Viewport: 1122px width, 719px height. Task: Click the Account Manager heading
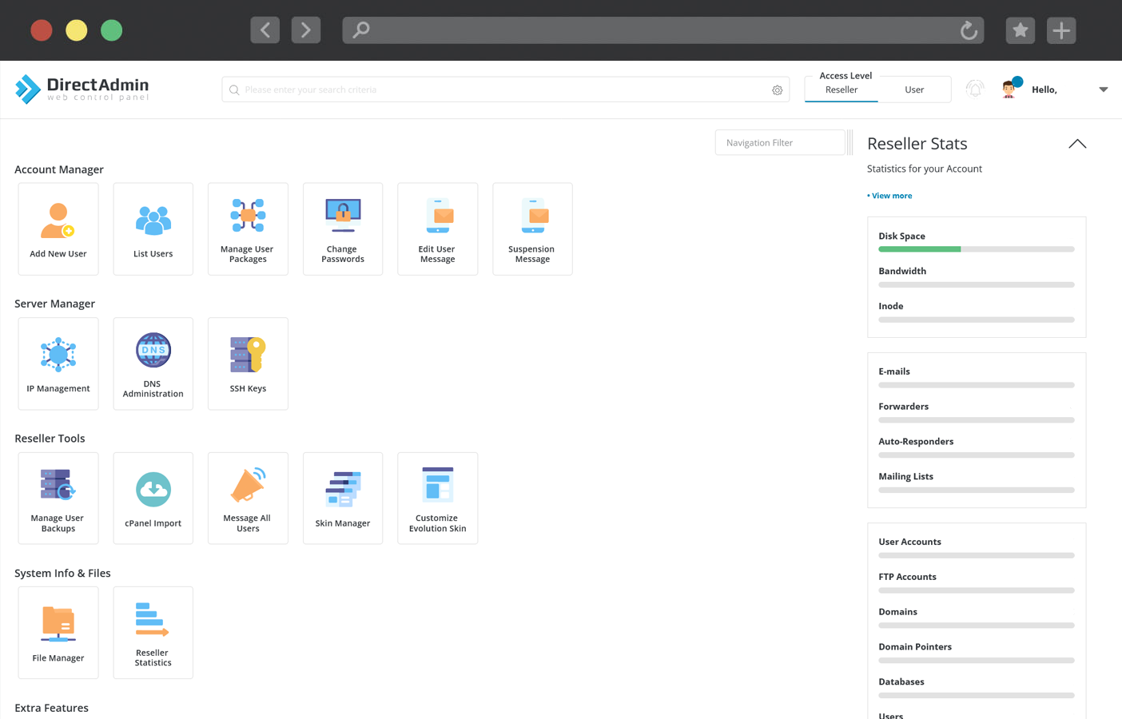pos(59,169)
